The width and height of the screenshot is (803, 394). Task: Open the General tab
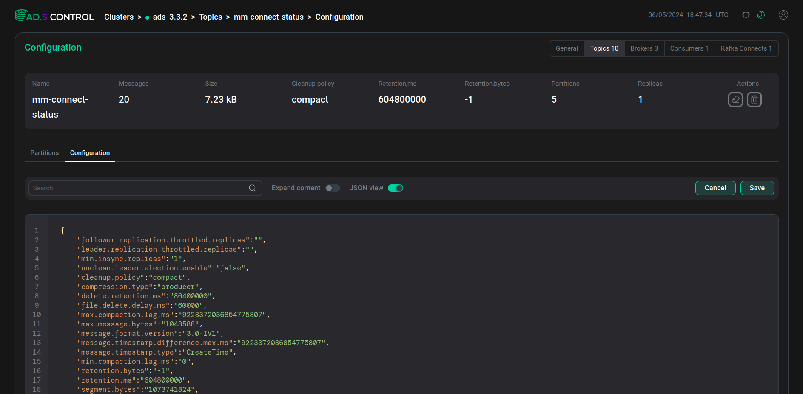[567, 48]
